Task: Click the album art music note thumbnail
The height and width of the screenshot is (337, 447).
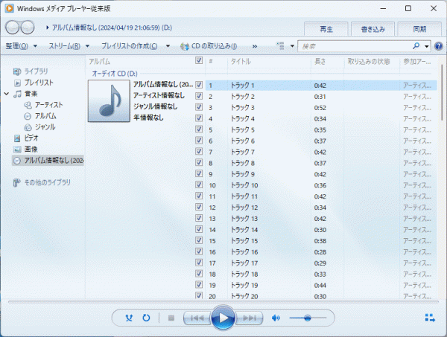Action: coord(109,100)
